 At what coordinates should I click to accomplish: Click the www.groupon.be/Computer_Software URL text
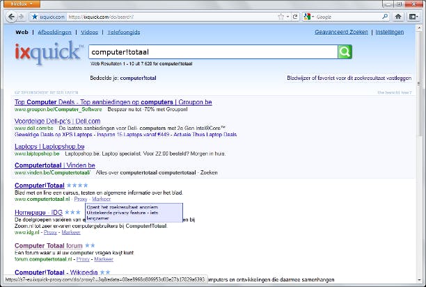58,110
